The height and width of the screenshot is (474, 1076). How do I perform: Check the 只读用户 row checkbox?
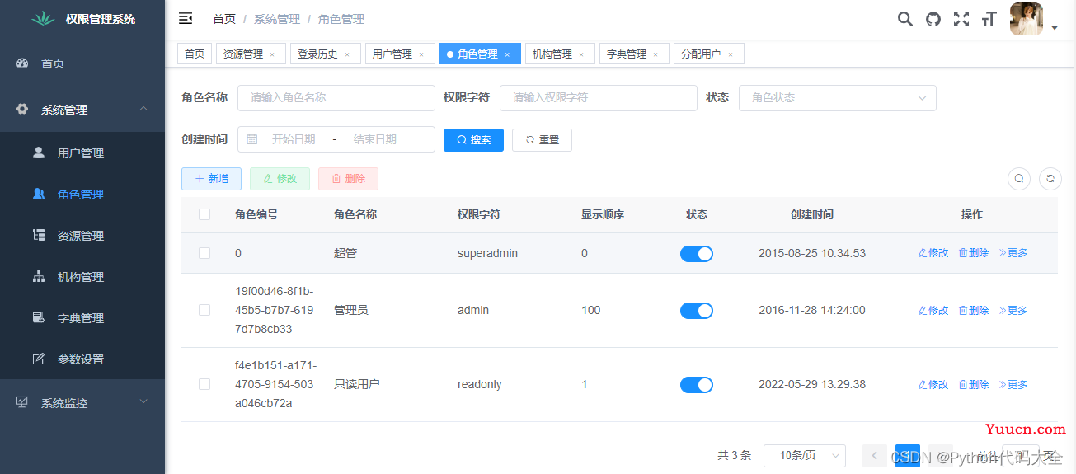pyautogui.click(x=204, y=384)
